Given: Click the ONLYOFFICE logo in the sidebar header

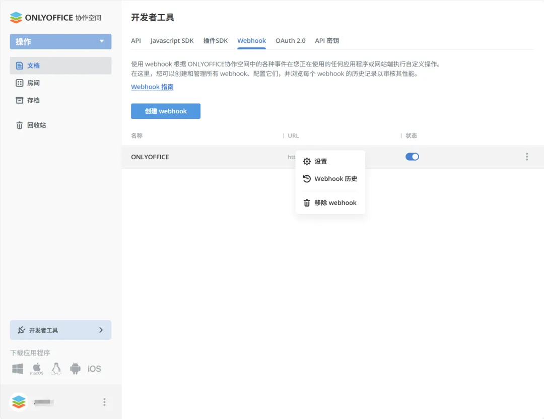Looking at the screenshot, I should pyautogui.click(x=55, y=18).
